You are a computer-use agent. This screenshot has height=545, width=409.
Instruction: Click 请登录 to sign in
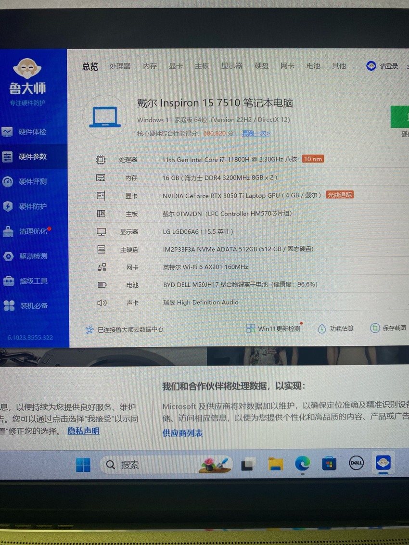click(x=389, y=66)
